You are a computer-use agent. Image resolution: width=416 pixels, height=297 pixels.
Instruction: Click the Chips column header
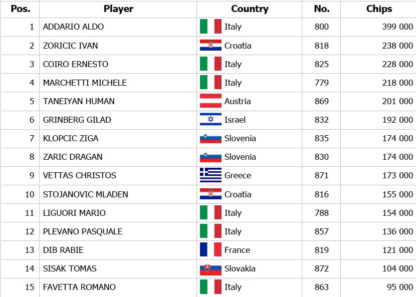(379, 9)
